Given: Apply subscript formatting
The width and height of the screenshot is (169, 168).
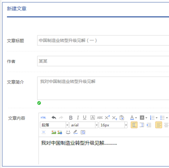Looking at the screenshot, I should pyautogui.click(x=115, y=118).
